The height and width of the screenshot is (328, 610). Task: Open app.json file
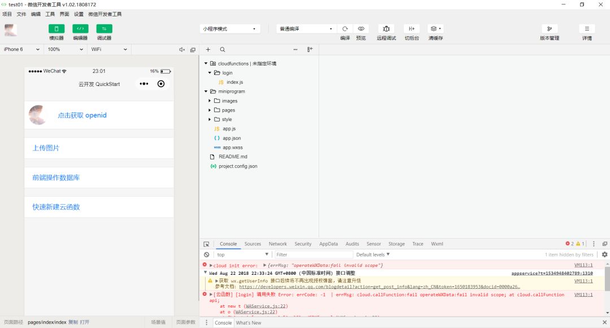pos(232,139)
